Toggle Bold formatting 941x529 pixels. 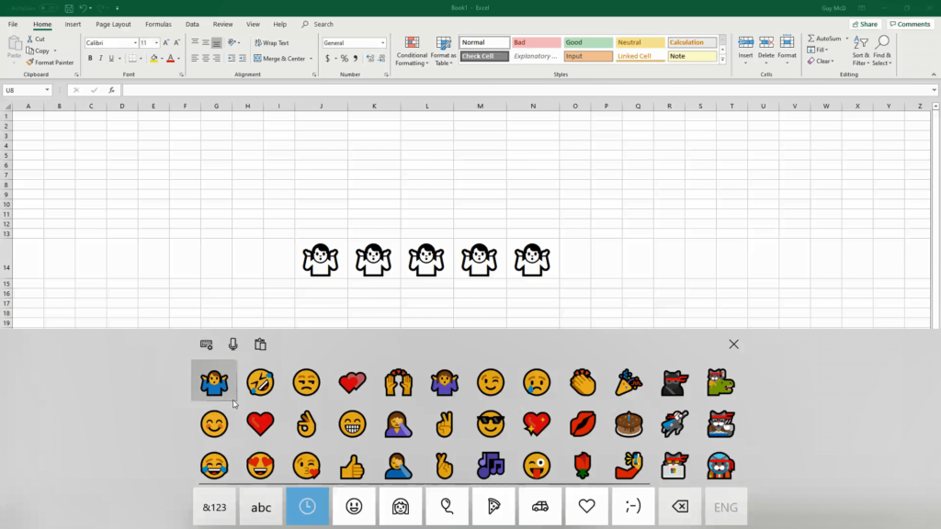pyautogui.click(x=90, y=58)
